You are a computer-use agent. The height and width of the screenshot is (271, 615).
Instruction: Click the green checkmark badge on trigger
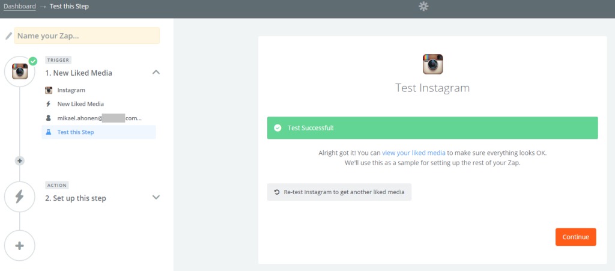(x=33, y=61)
